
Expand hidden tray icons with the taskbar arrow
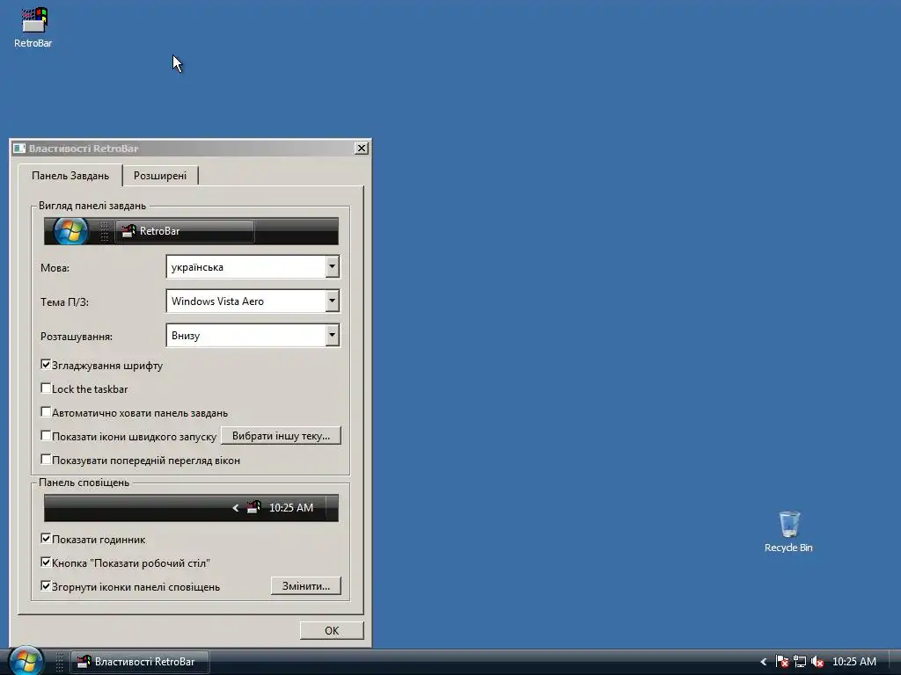[764, 662]
